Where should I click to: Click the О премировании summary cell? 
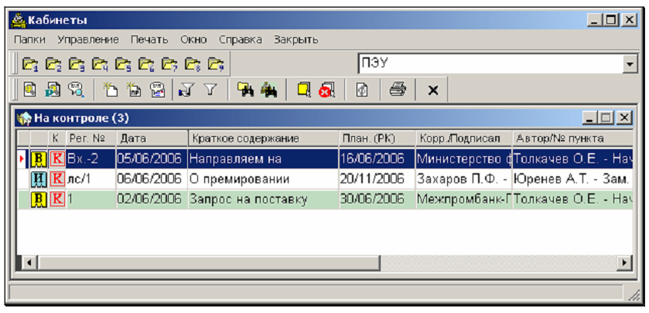point(263,179)
